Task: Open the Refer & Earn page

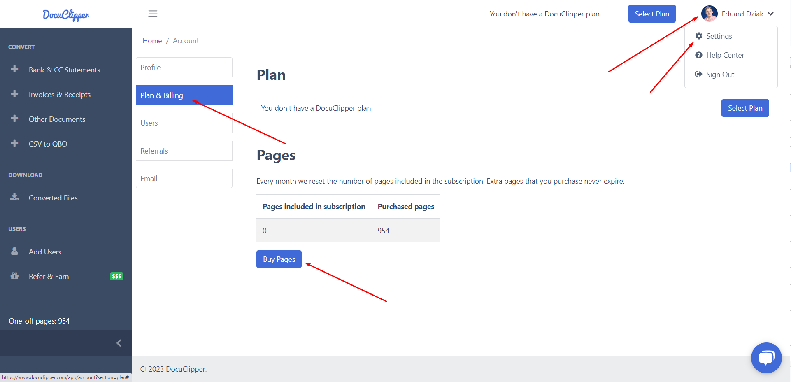Action: [x=48, y=276]
